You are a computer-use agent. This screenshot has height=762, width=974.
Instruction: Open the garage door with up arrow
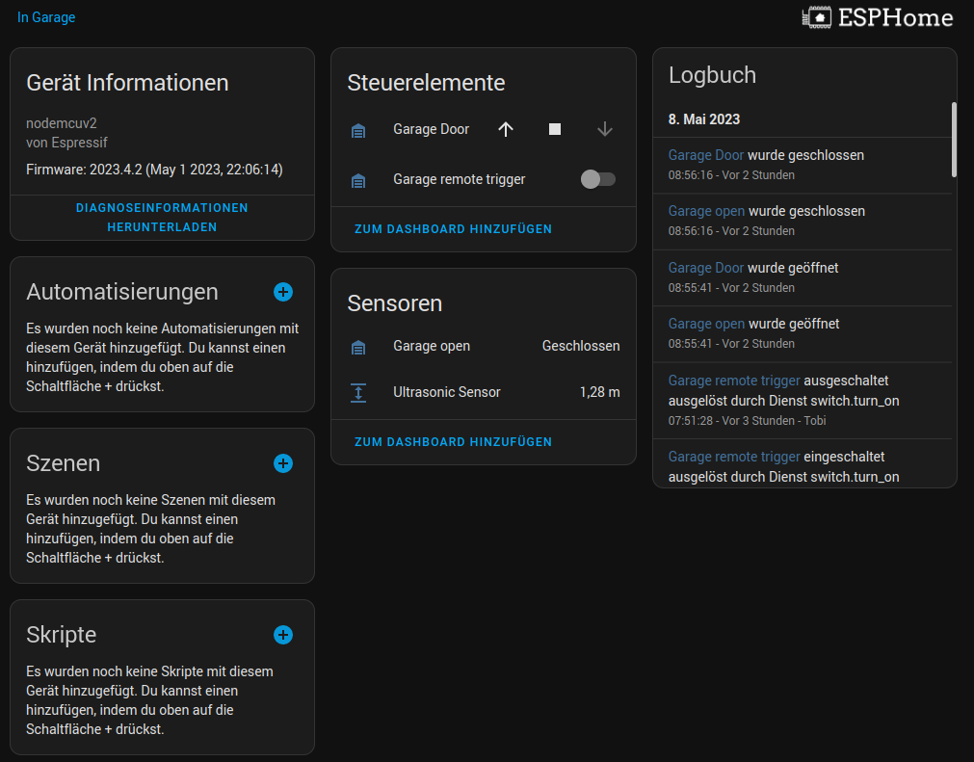506,129
